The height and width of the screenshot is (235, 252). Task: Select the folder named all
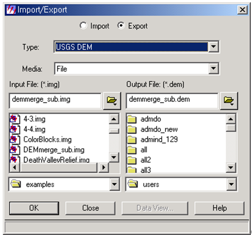click(144, 150)
